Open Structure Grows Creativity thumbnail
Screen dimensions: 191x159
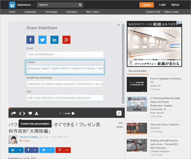point(137,129)
